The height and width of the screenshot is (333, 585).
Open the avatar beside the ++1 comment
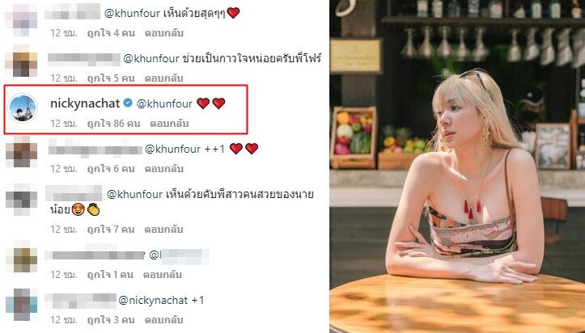point(21,152)
